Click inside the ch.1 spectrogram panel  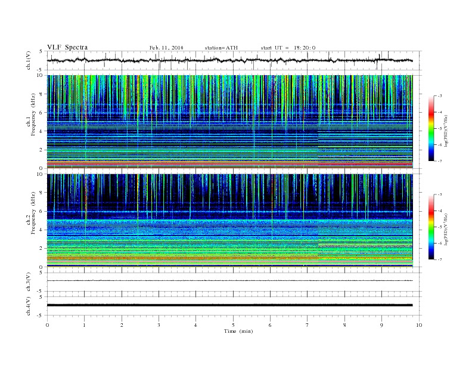[229, 122]
